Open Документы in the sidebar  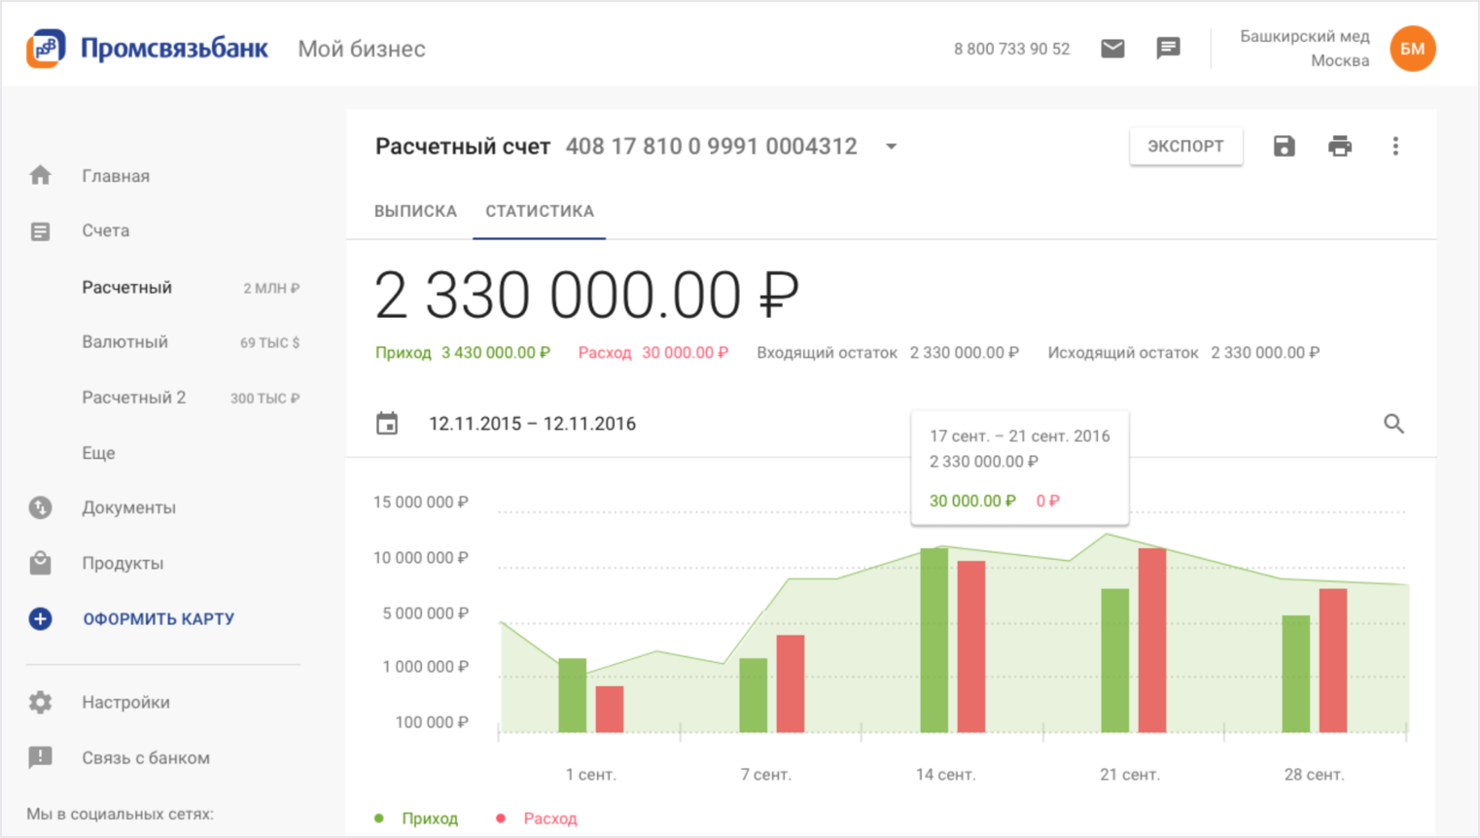click(128, 507)
